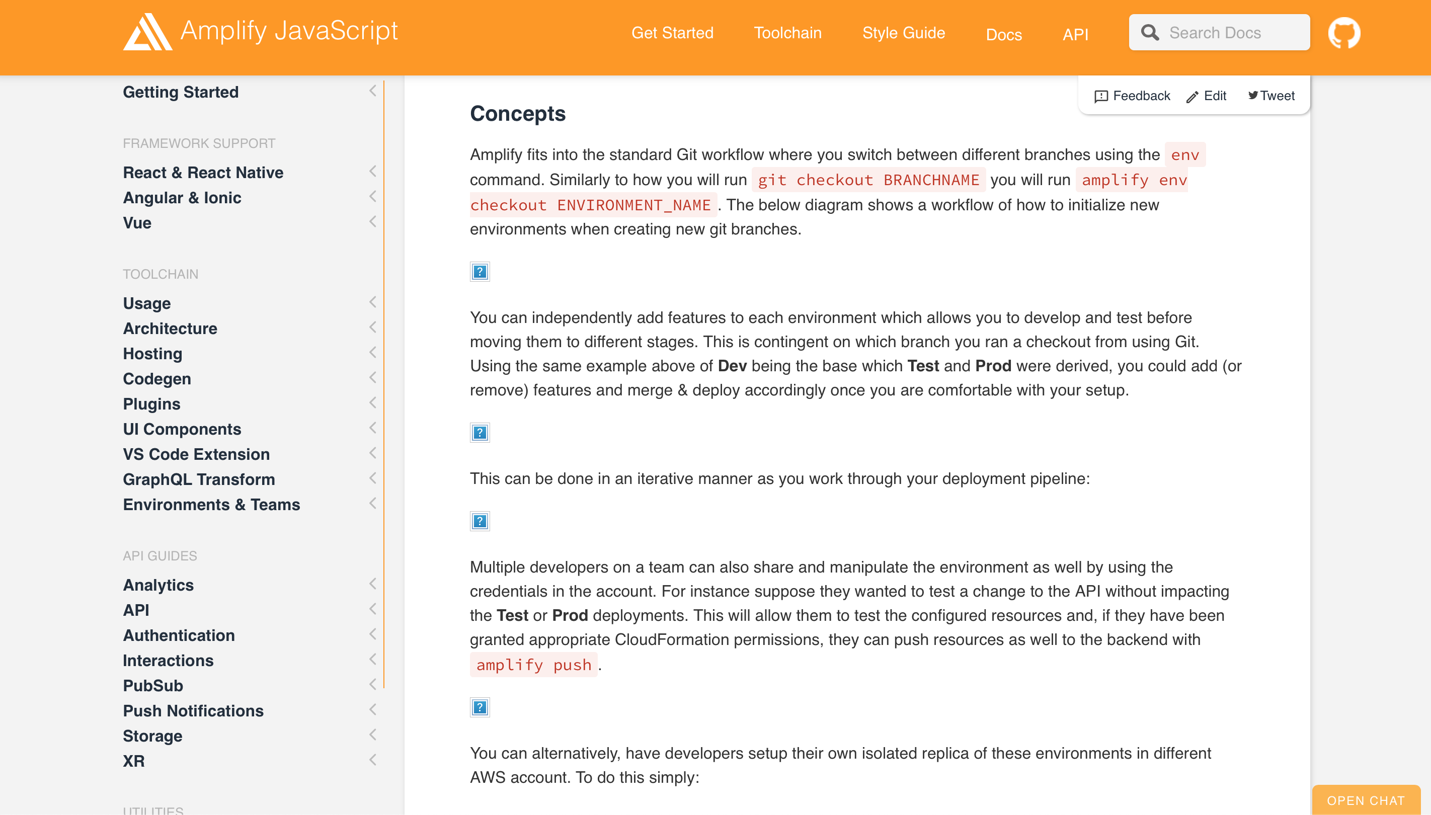Open the chat with OPEN CHAT button
The image size is (1431, 815).
[1367, 800]
